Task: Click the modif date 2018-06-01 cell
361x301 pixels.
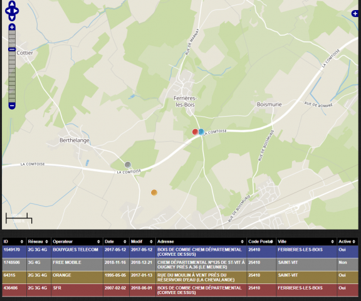Action: [x=142, y=290]
